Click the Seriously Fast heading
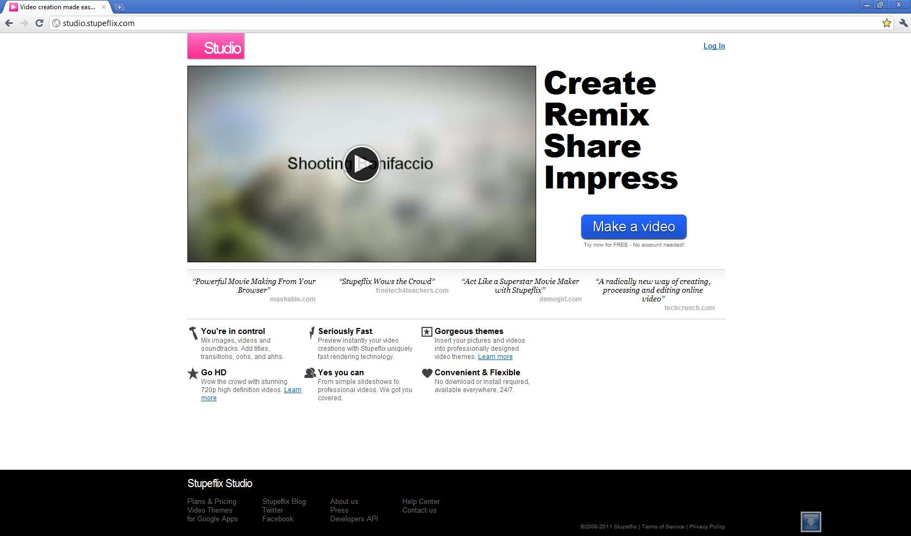 (x=345, y=331)
